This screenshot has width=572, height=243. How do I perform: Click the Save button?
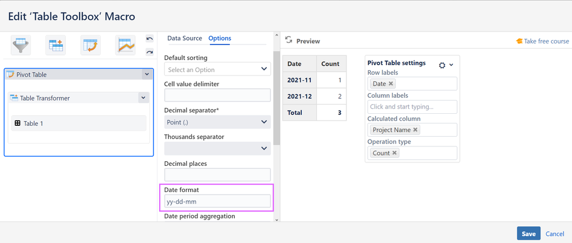coord(528,233)
